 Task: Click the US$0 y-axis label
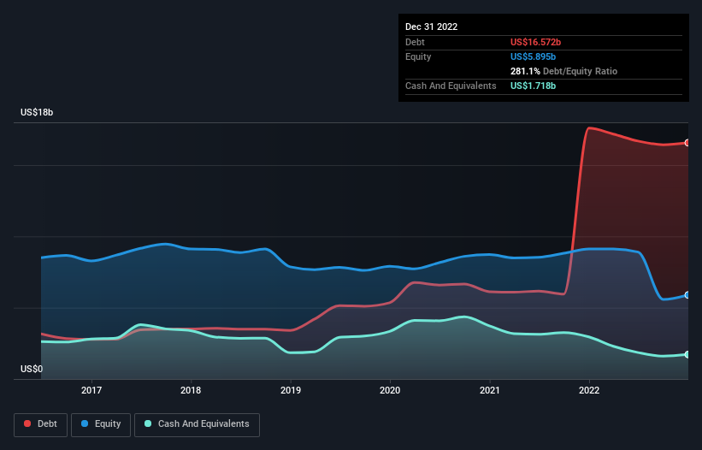point(32,369)
